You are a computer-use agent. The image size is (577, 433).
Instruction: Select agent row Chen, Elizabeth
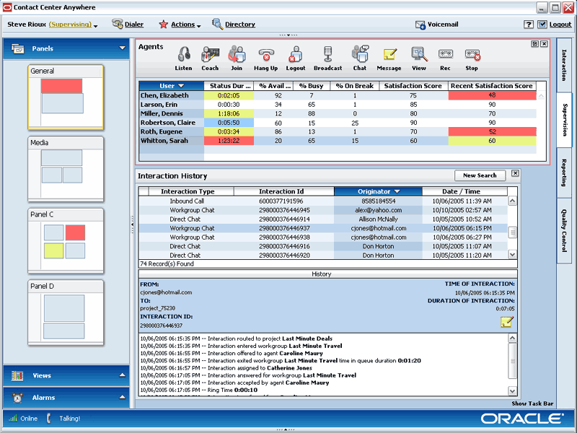point(338,95)
